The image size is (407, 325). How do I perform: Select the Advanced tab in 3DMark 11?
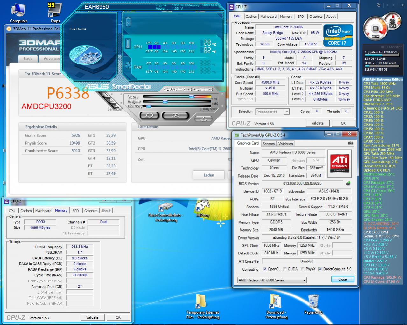tap(52, 59)
